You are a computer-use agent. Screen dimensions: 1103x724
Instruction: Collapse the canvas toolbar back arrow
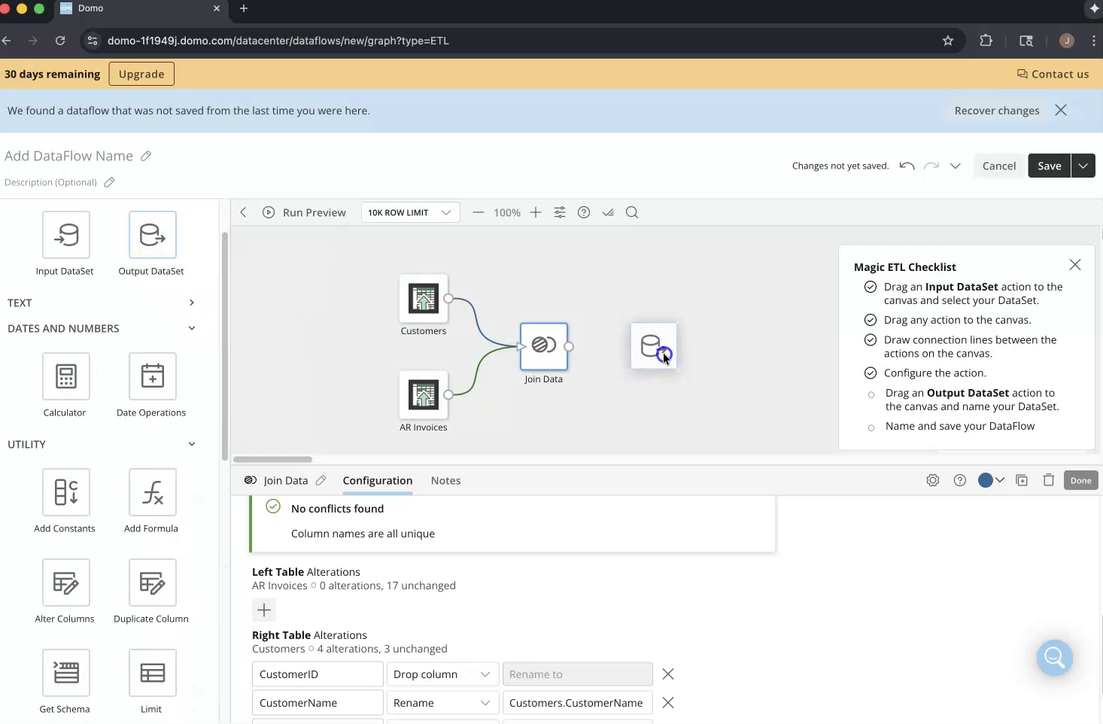pyautogui.click(x=243, y=212)
